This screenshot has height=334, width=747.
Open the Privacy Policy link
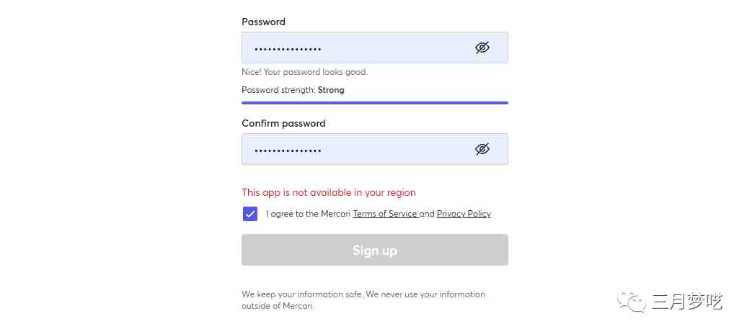coord(464,214)
